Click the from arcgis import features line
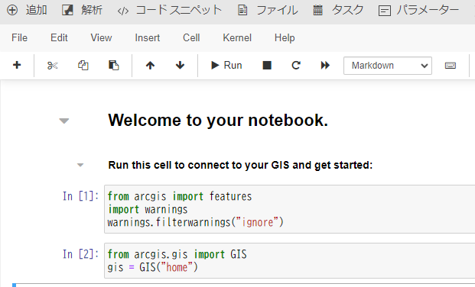475x287 pixels. point(180,197)
